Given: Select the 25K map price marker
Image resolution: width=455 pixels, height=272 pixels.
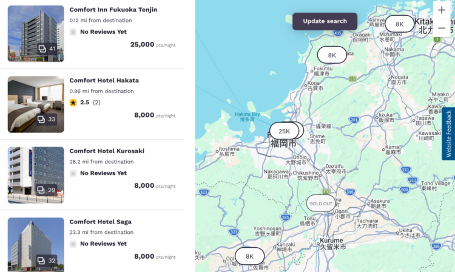Looking at the screenshot, I should 284,131.
